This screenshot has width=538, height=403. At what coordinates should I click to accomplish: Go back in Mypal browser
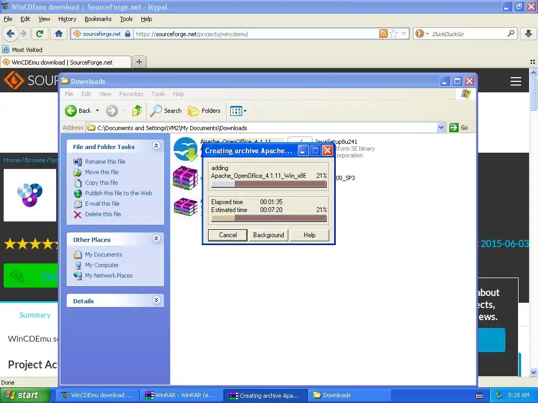tap(11, 34)
